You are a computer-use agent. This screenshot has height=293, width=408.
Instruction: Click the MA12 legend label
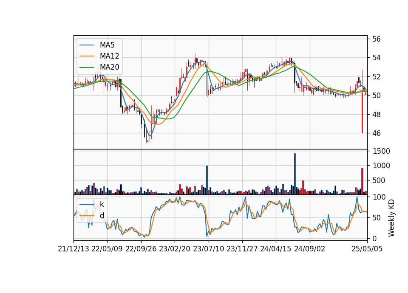click(109, 56)
